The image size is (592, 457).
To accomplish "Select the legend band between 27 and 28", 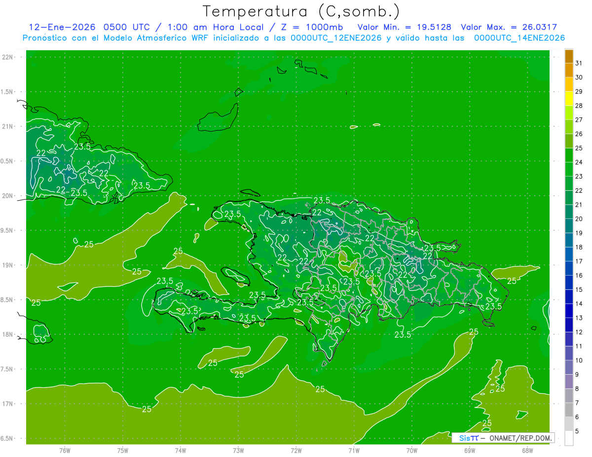I will [x=569, y=113].
